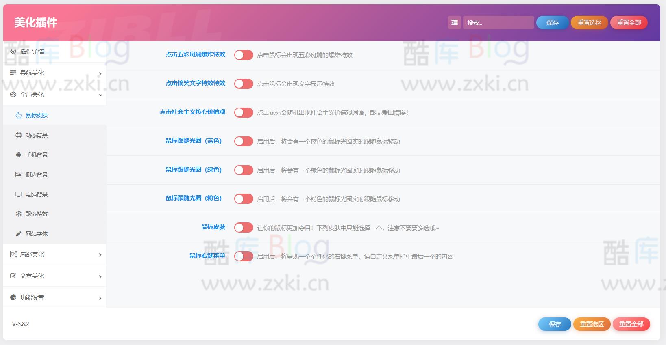
Task: Click the snowflake icon for 飘落特效
Action: (19, 214)
